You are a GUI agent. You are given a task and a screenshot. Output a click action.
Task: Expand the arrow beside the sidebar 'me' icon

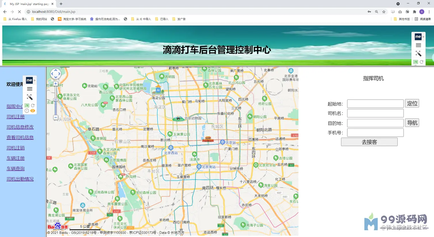pos(34,80)
